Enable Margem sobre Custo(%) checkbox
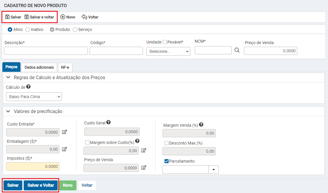Viewport: 328px width, 193px height. click(88, 142)
